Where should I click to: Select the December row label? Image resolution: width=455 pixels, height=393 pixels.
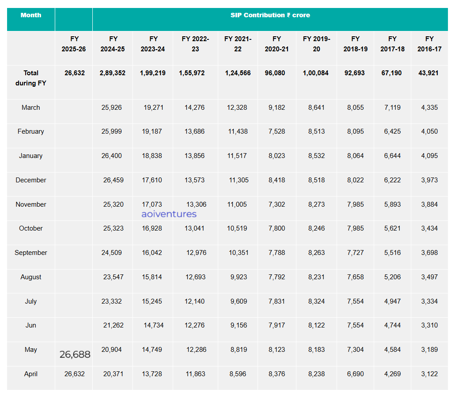pos(31,180)
